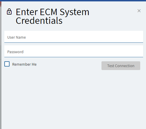
Task: Close the ECM credentials dialog
Action: (139, 11)
